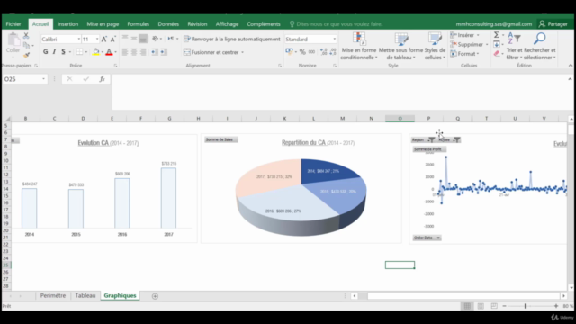Screen dimensions: 576x324
Task: Click the thousands separator 000 icon
Action: (x=312, y=52)
